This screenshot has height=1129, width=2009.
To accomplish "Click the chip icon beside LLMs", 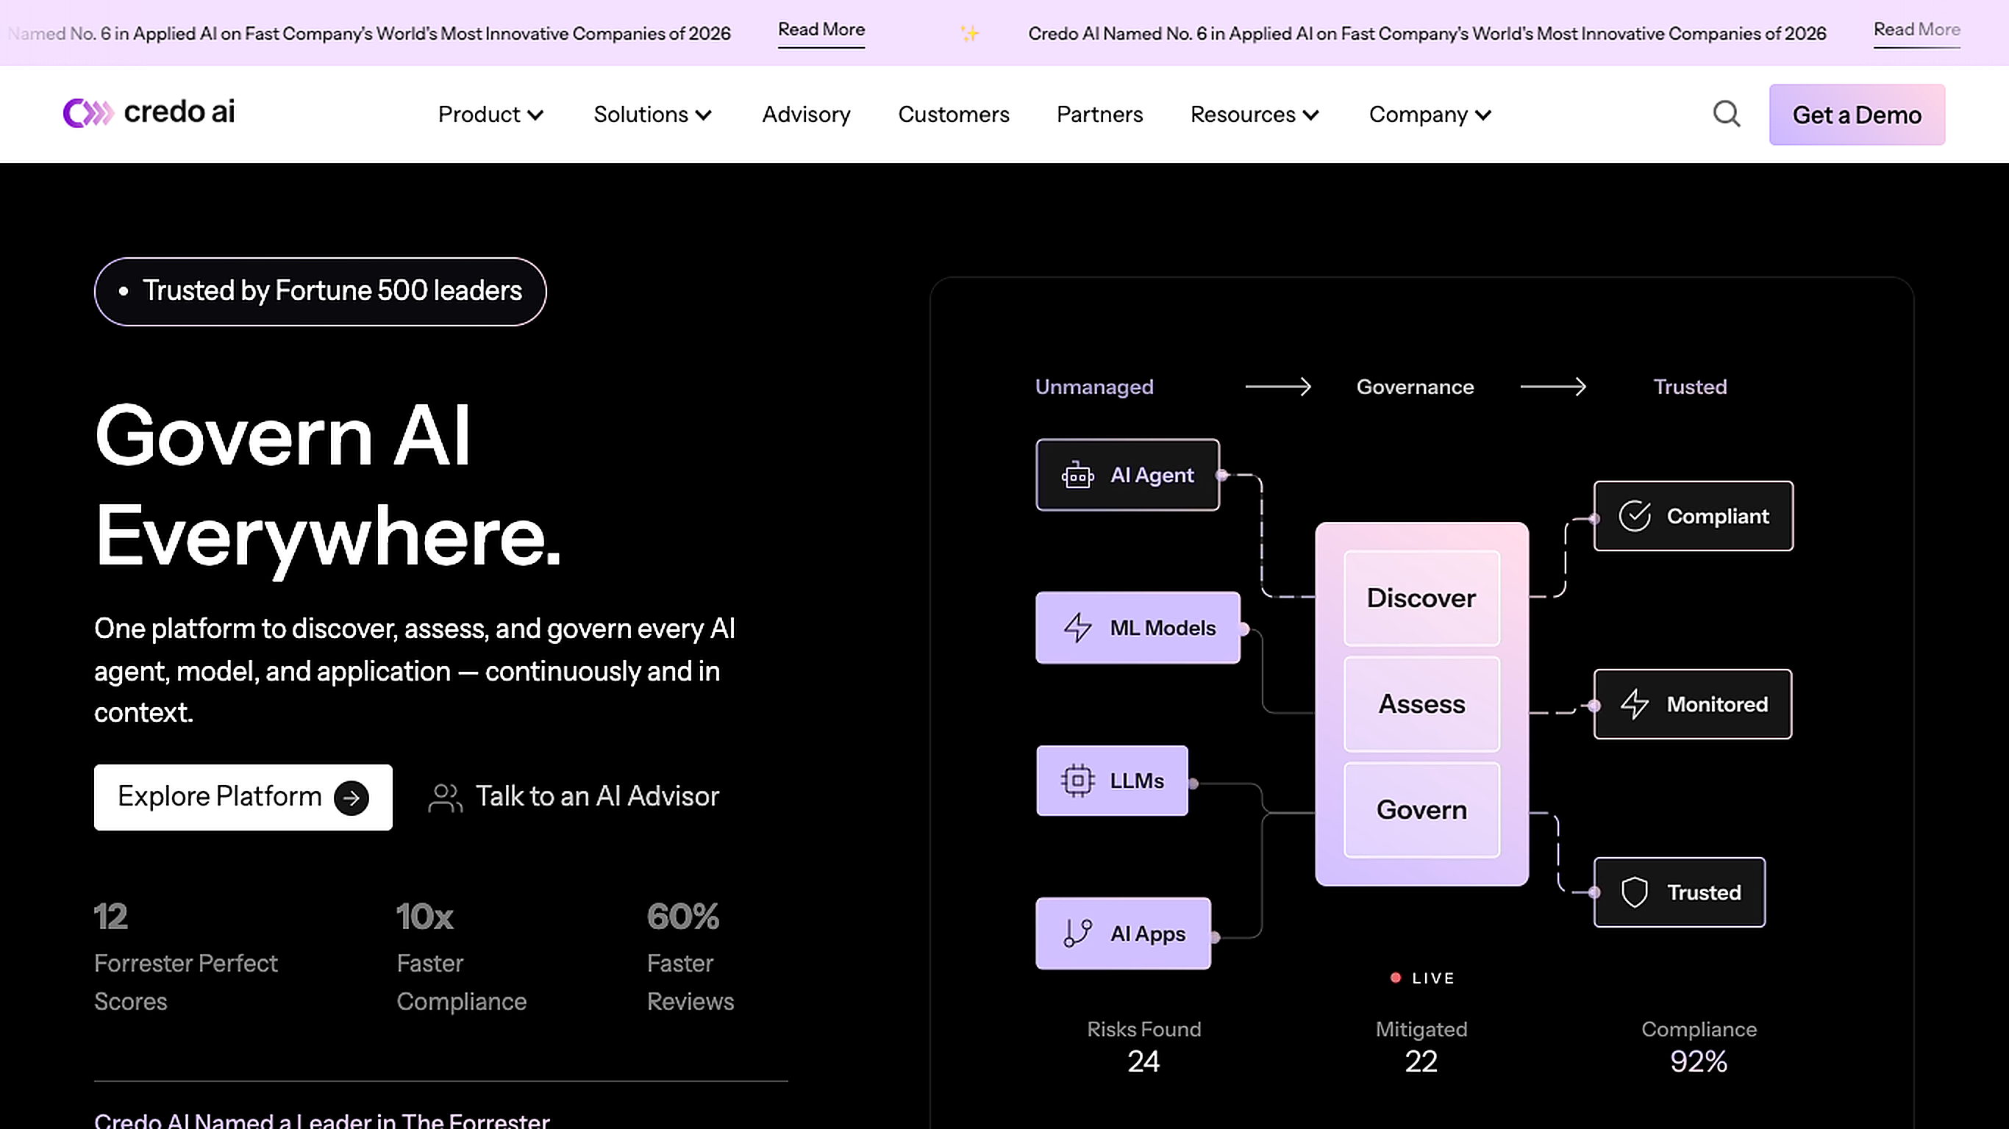I will 1077,781.
